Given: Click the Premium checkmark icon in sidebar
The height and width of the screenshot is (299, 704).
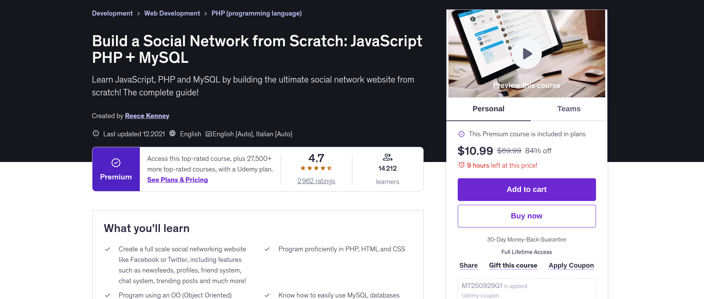Looking at the screenshot, I should (462, 134).
